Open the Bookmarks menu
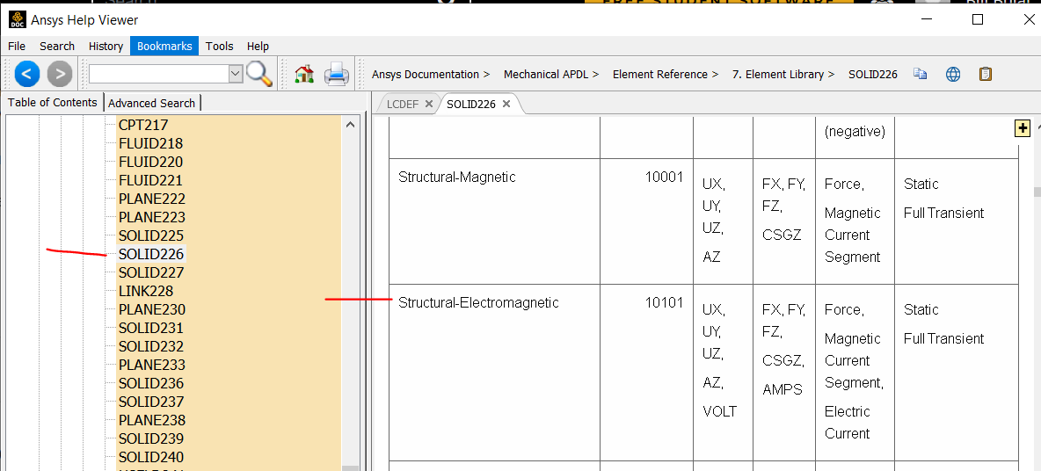This screenshot has height=471, width=1041. click(164, 46)
